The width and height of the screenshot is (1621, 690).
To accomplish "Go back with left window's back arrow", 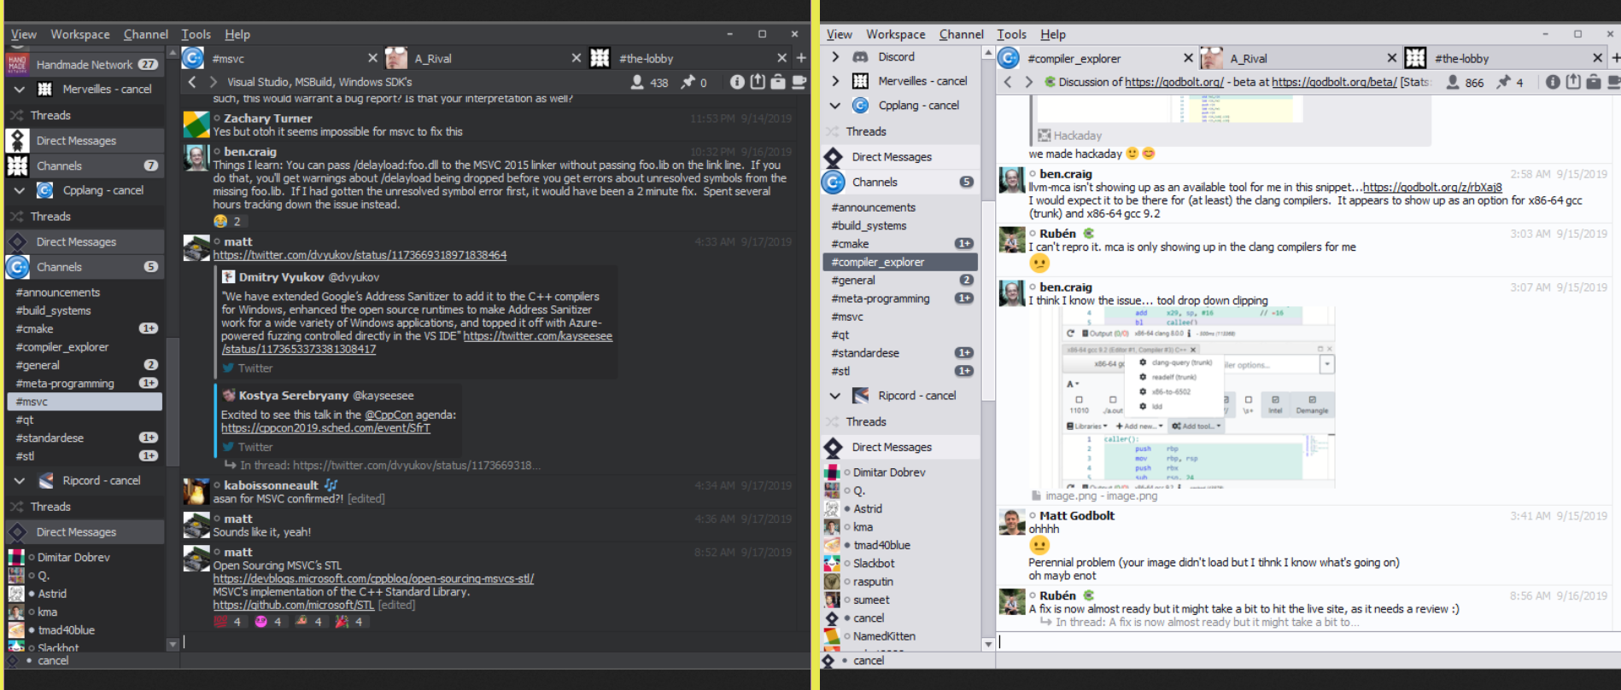I will coord(192,82).
